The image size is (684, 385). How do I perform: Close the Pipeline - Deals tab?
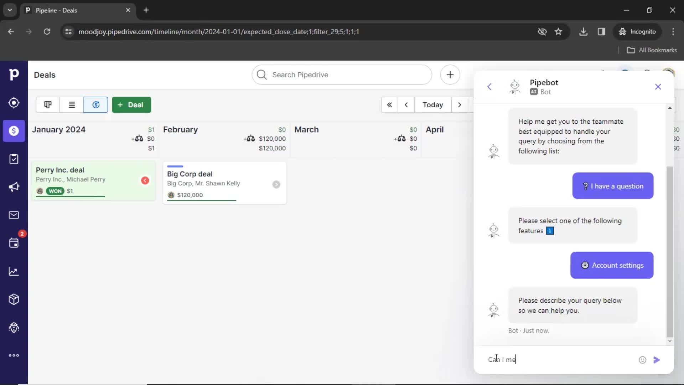point(128,10)
